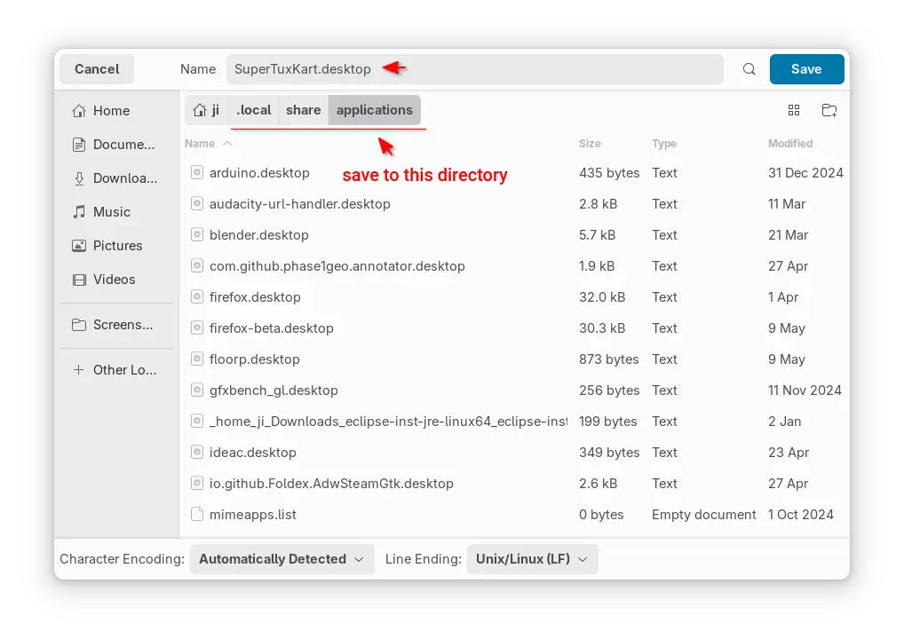Click the Cancel button
Screen dimensions: 904x639
coord(97,69)
